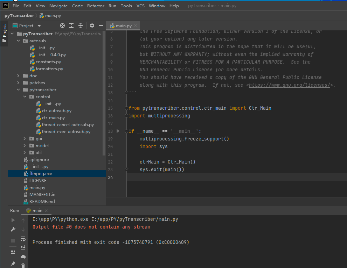This screenshot has width=347, height=268.
Task: Print the console output via printer icon
Action: tap(23, 257)
